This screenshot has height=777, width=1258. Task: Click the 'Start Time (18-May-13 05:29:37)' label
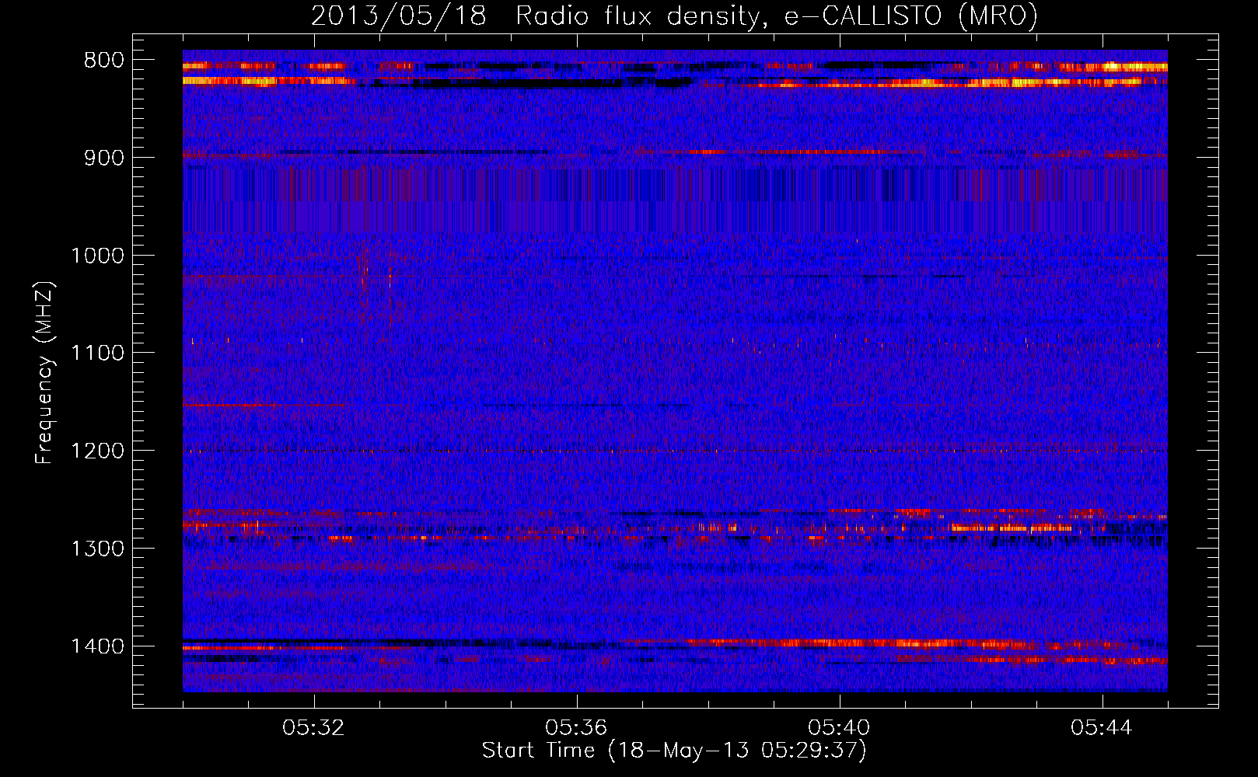674,751
